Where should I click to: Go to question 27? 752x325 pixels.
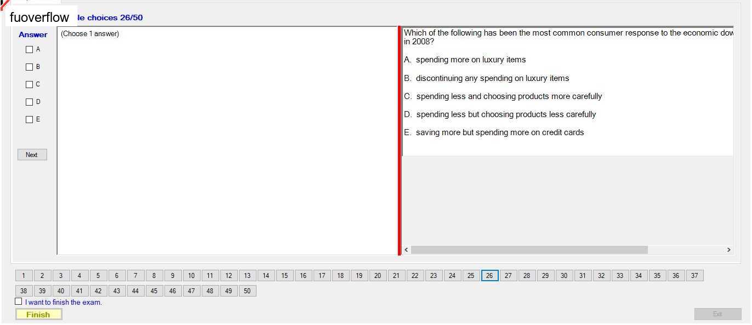(508, 276)
